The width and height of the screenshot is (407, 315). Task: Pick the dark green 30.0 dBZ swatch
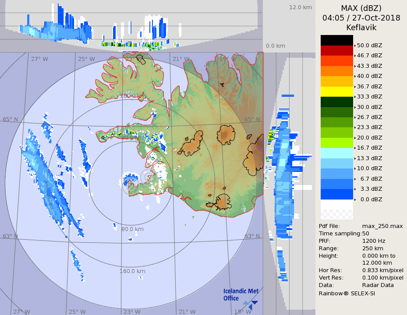point(336,102)
